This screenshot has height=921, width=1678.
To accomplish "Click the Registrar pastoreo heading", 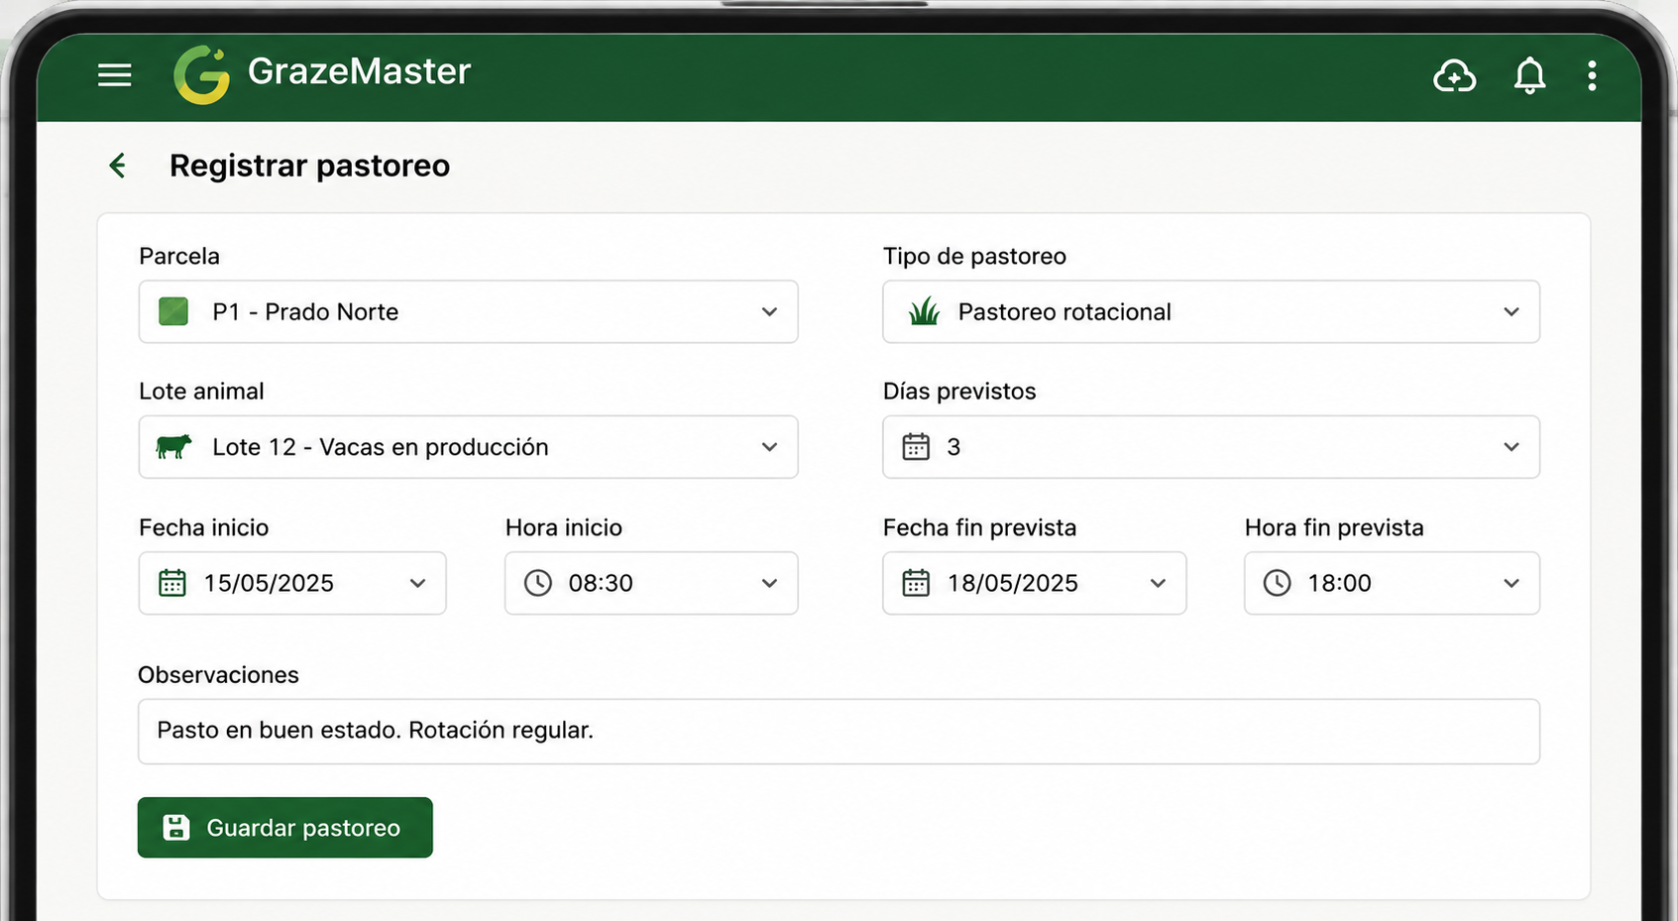I will point(309,166).
